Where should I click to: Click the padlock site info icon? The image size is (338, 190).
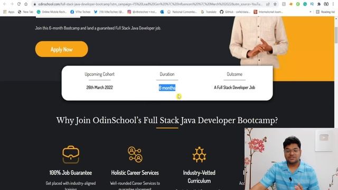coord(35,4)
